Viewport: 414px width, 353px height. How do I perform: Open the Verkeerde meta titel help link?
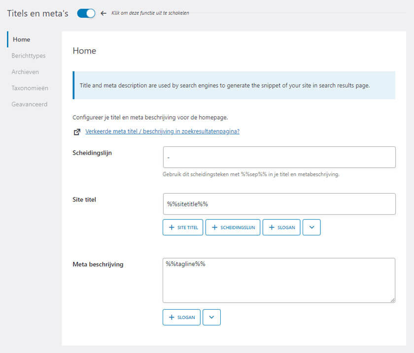tap(162, 131)
